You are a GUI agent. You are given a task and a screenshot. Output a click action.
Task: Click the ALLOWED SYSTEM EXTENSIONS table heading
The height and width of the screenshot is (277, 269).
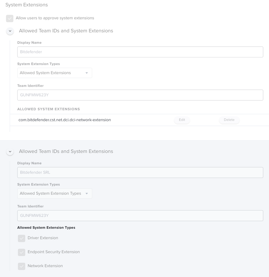(49, 109)
